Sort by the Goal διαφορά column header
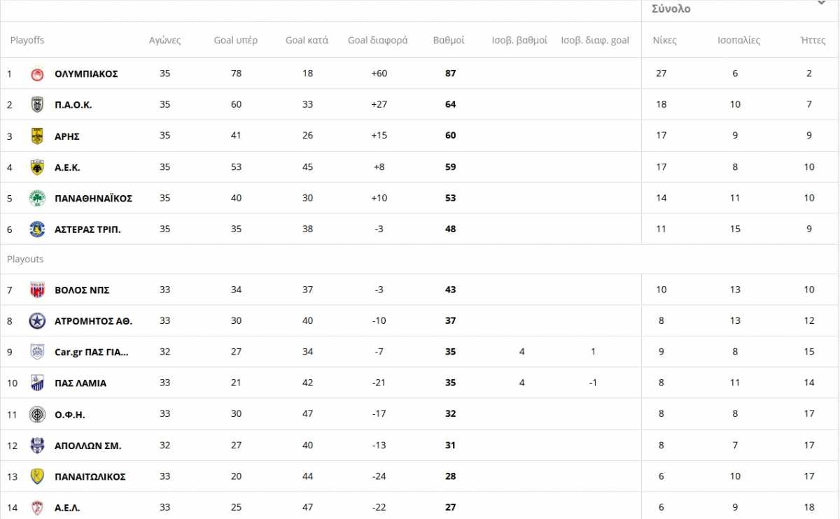The height and width of the screenshot is (519, 840). [x=377, y=40]
